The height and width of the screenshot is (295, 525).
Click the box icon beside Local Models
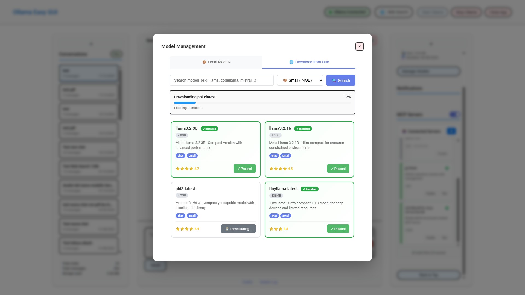204,62
